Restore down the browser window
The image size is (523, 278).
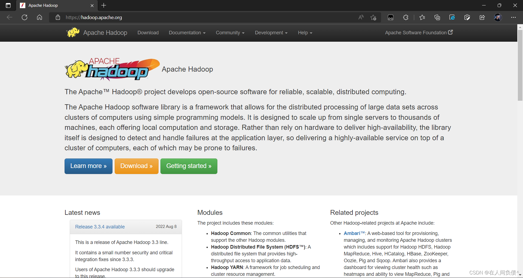coord(499,5)
